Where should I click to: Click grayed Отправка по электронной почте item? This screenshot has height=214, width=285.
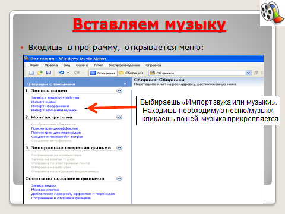61,163
